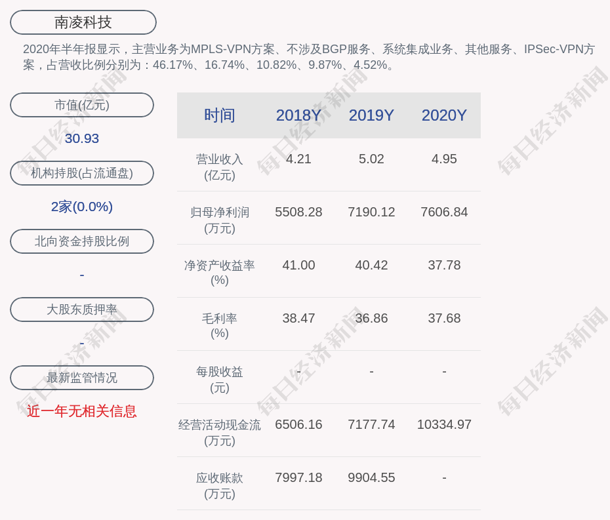Click the description line starting 2020年半年报显示

click(310, 49)
